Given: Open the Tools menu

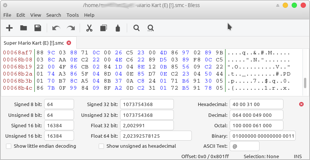Looking at the screenshot, I should click(73, 15).
